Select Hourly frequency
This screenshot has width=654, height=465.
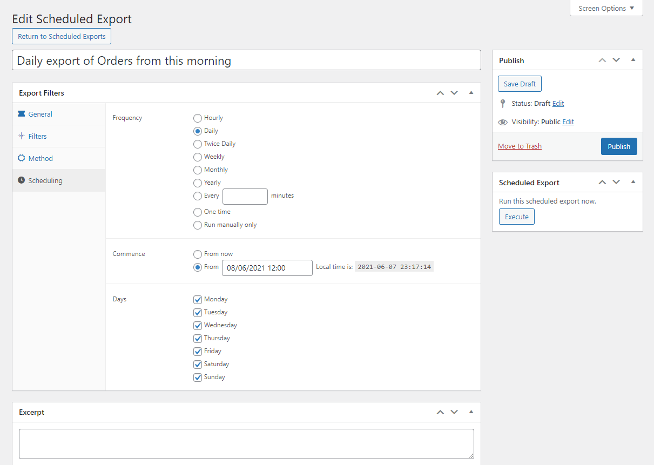click(198, 118)
